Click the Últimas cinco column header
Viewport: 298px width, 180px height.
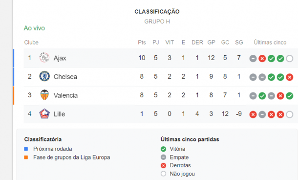(270, 42)
